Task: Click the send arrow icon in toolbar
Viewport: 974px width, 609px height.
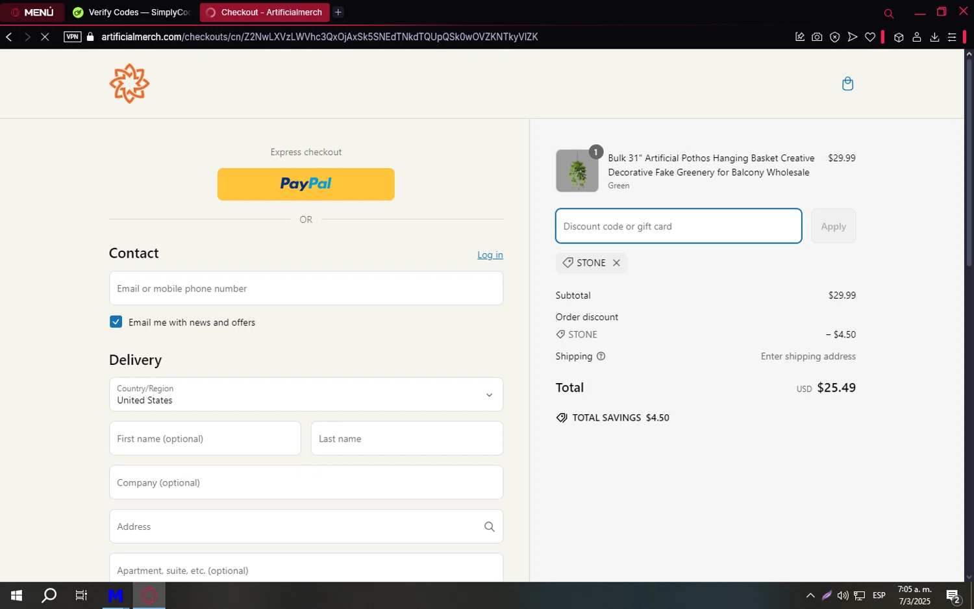Action: click(x=853, y=37)
